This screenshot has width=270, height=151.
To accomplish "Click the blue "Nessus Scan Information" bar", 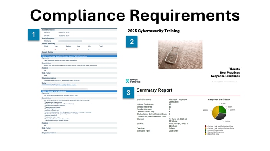I will point(79,92).
